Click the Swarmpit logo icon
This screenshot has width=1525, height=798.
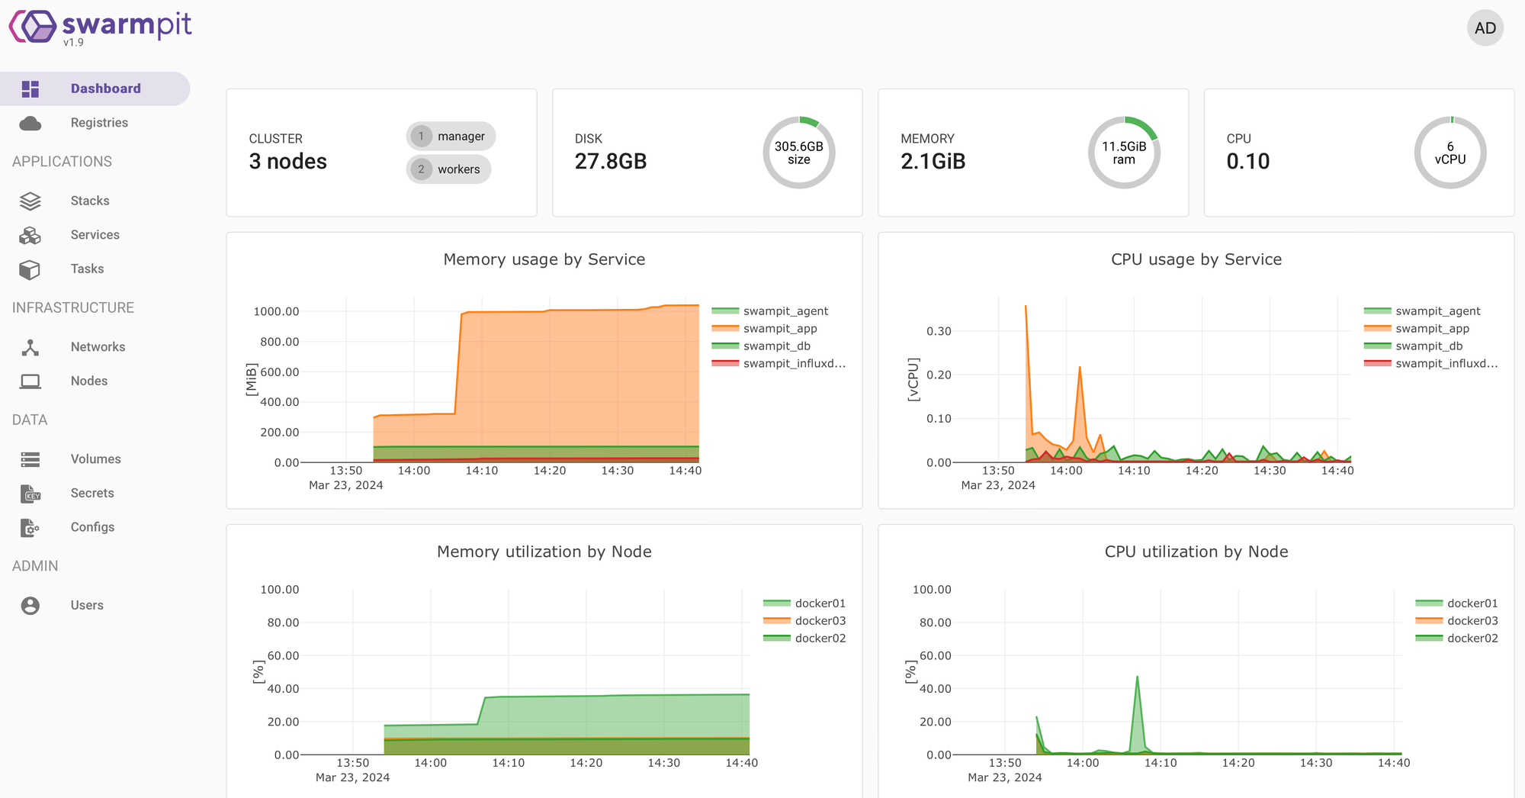pos(33,27)
